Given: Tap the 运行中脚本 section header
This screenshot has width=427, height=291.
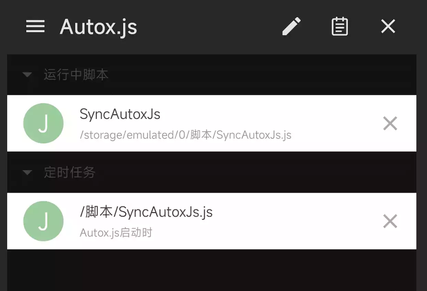Looking at the screenshot, I should pyautogui.click(x=76, y=75).
